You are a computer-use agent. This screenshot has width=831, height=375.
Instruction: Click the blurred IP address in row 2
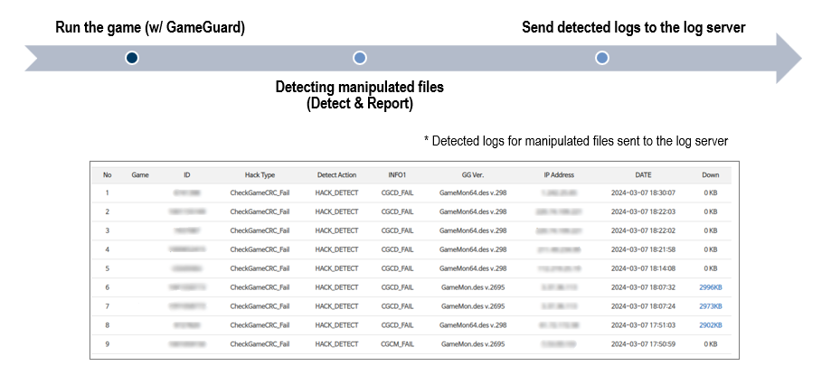pos(559,211)
